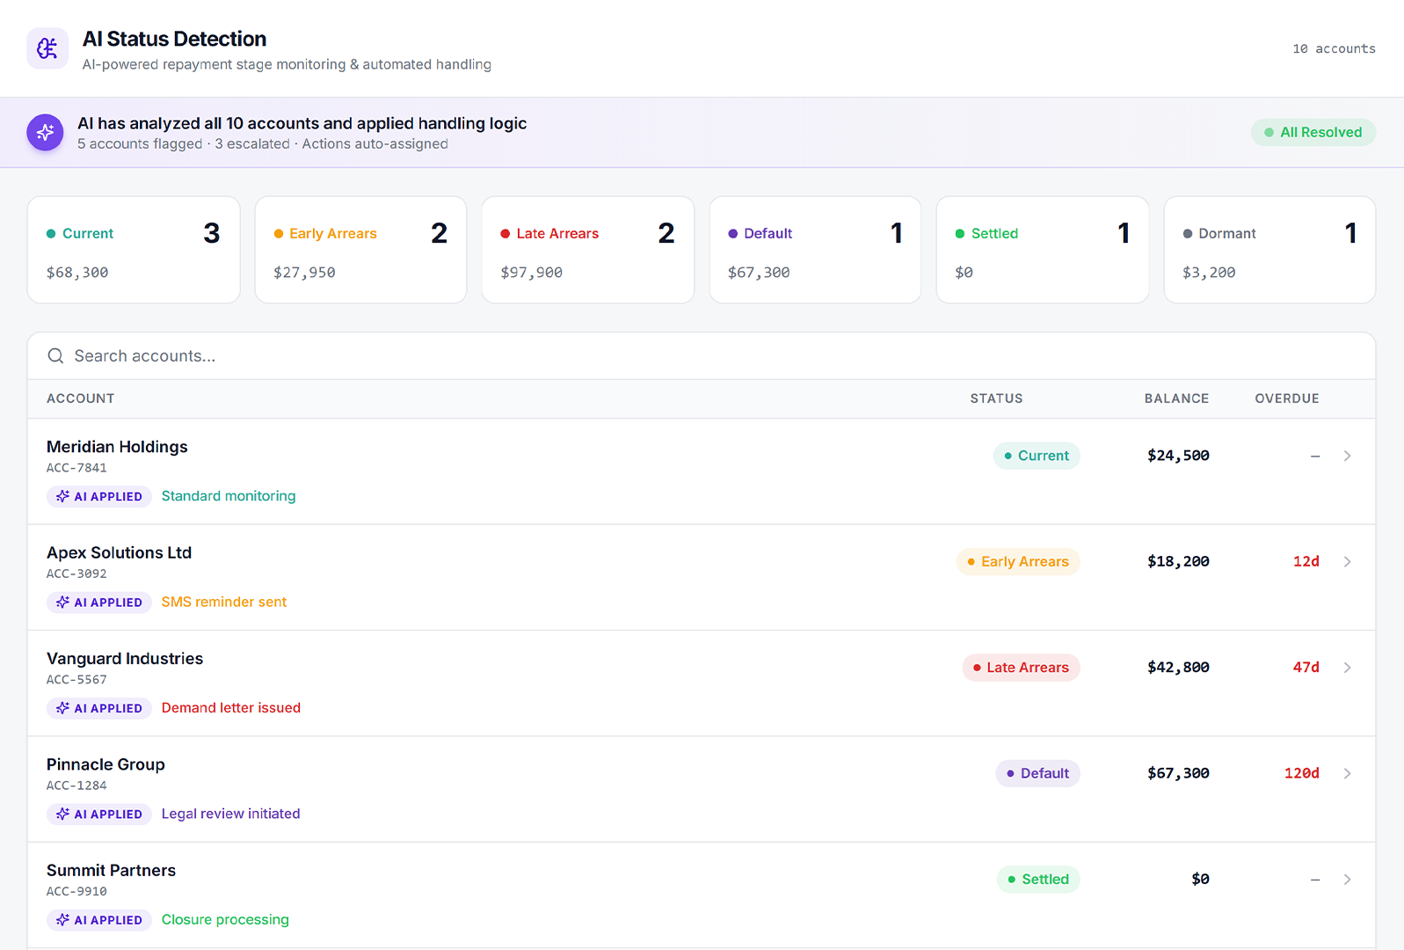
Task: Filter by the Current status card
Action: (x=134, y=251)
